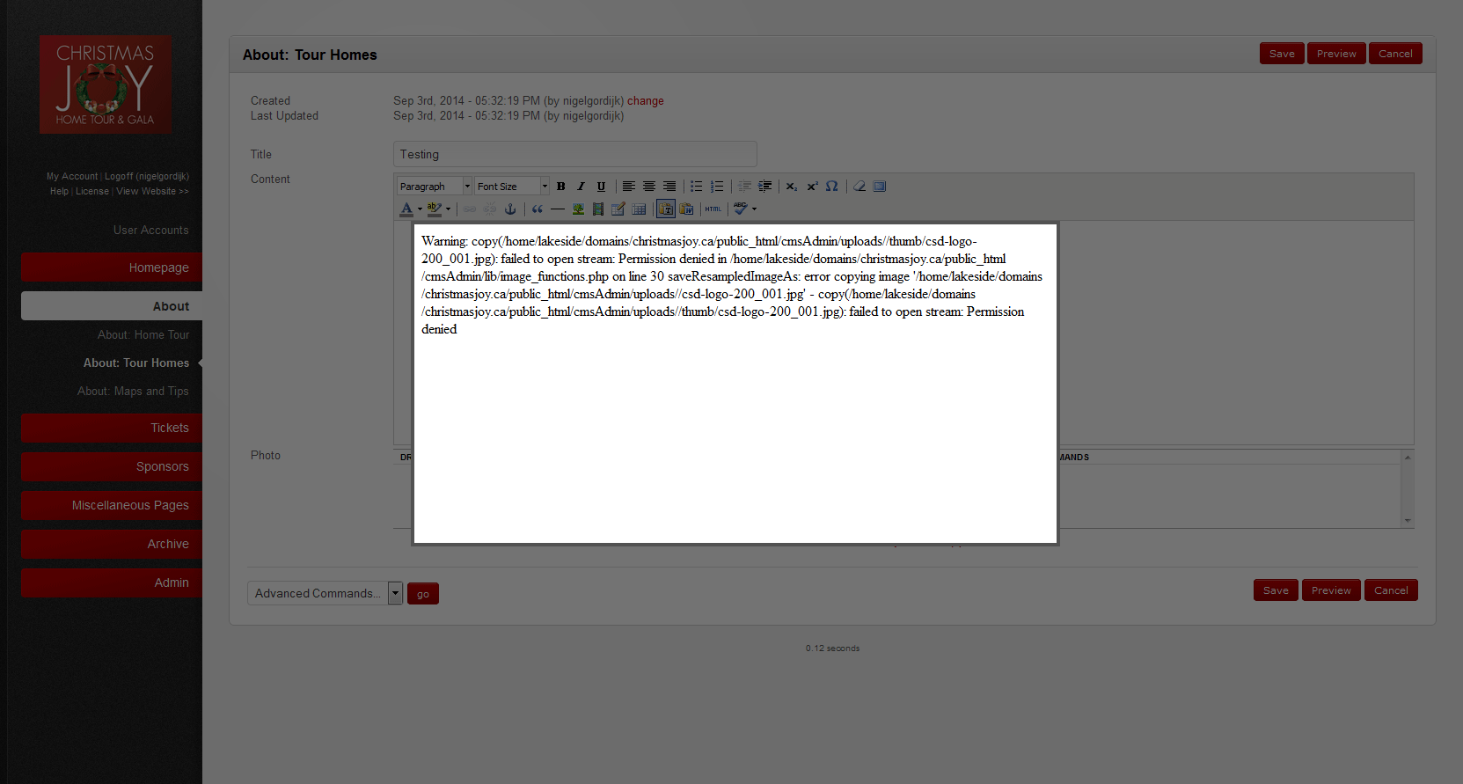
Task: Open the Admin section
Action: [x=112, y=583]
